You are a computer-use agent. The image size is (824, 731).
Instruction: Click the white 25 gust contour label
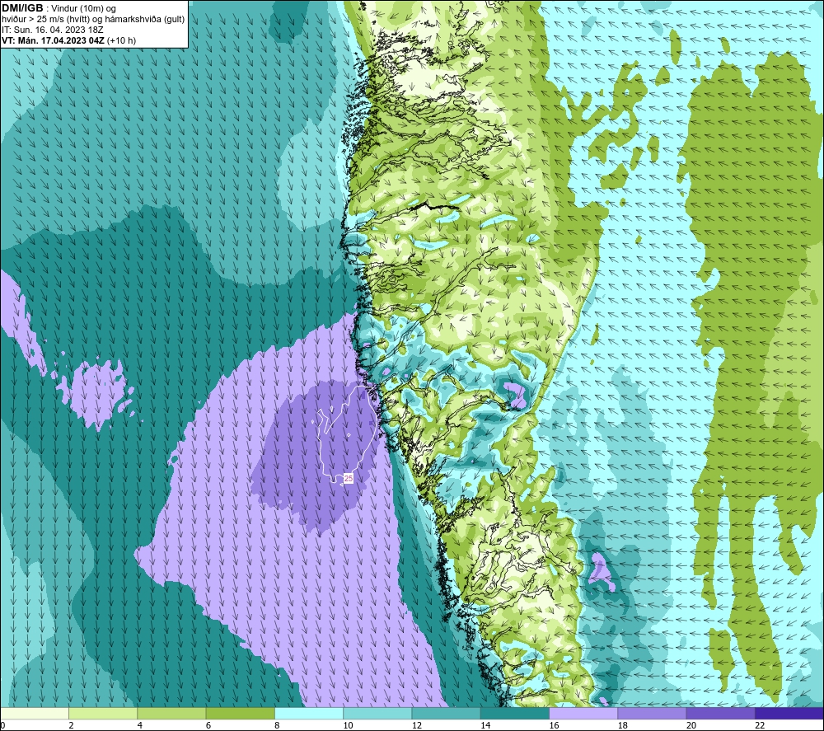point(349,478)
